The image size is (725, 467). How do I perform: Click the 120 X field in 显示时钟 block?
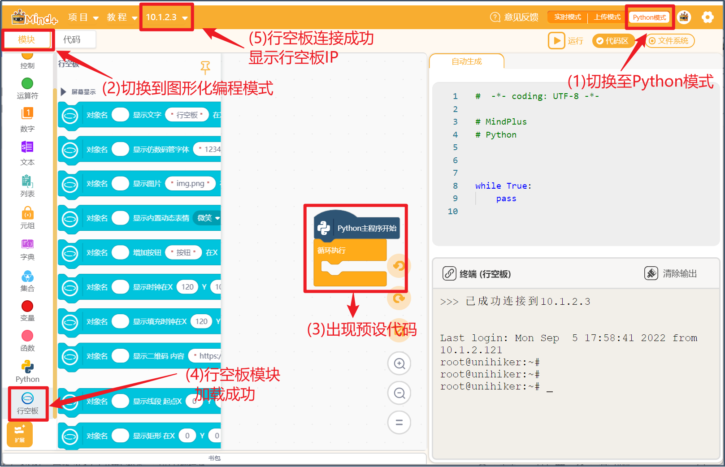coord(187,287)
